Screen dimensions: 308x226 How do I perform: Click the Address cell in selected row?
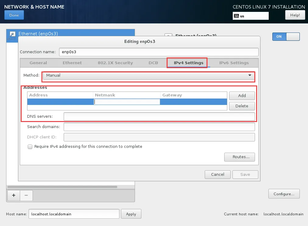(60, 102)
